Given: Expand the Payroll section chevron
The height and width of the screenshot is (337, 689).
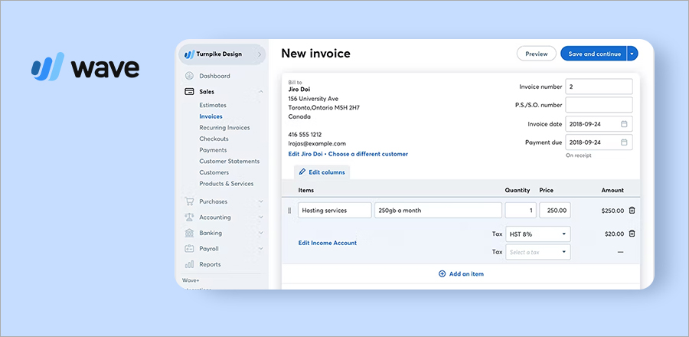Looking at the screenshot, I should click(x=260, y=249).
